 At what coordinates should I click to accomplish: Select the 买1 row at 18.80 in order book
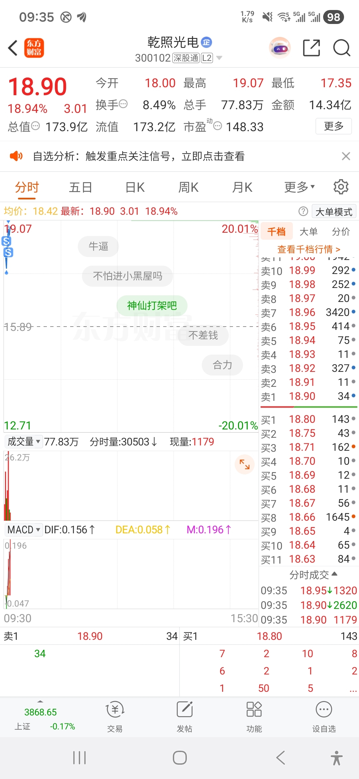click(x=308, y=419)
